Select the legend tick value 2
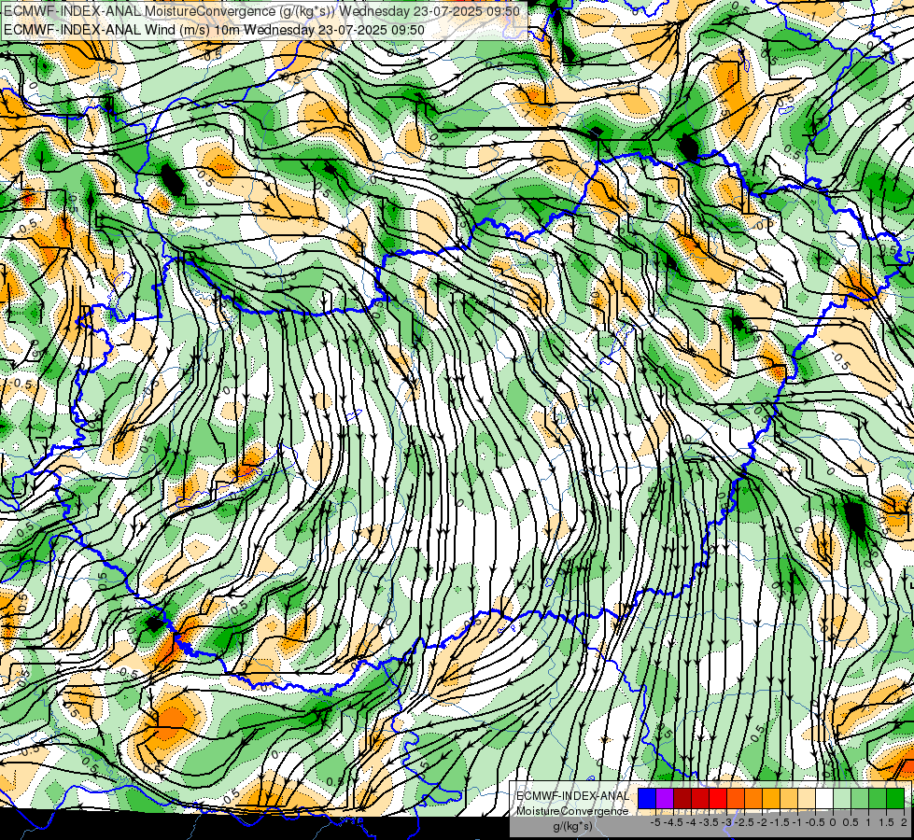The width and height of the screenshot is (914, 840). 904,822
